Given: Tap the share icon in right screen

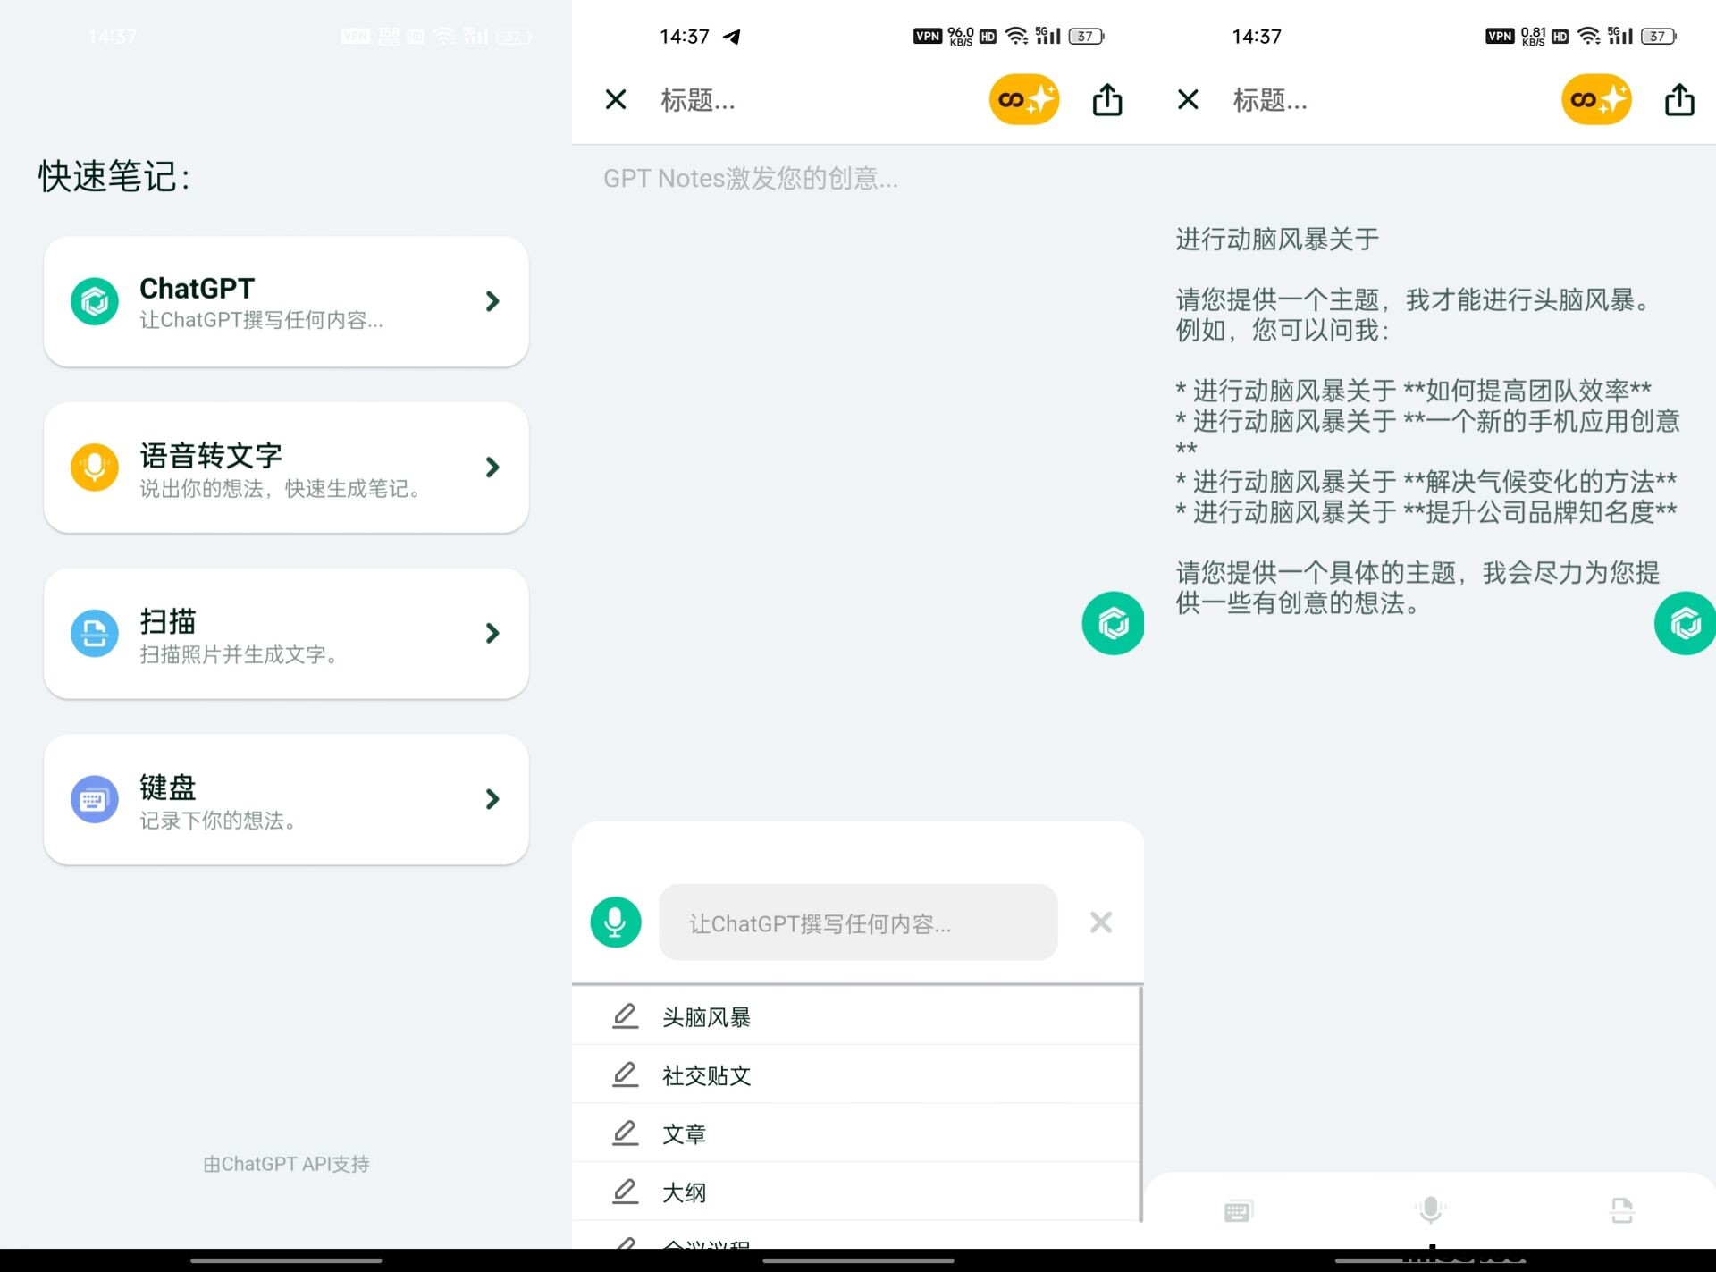Looking at the screenshot, I should [x=1679, y=99].
